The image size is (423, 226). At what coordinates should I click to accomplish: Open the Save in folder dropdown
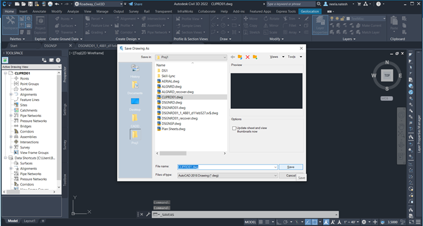(191, 57)
